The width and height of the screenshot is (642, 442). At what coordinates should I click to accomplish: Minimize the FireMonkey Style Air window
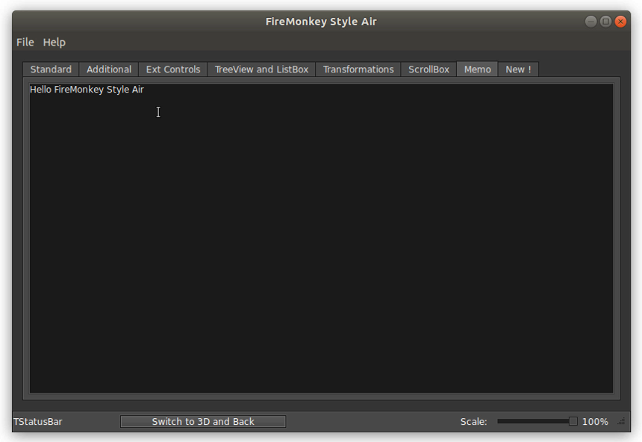pos(590,22)
